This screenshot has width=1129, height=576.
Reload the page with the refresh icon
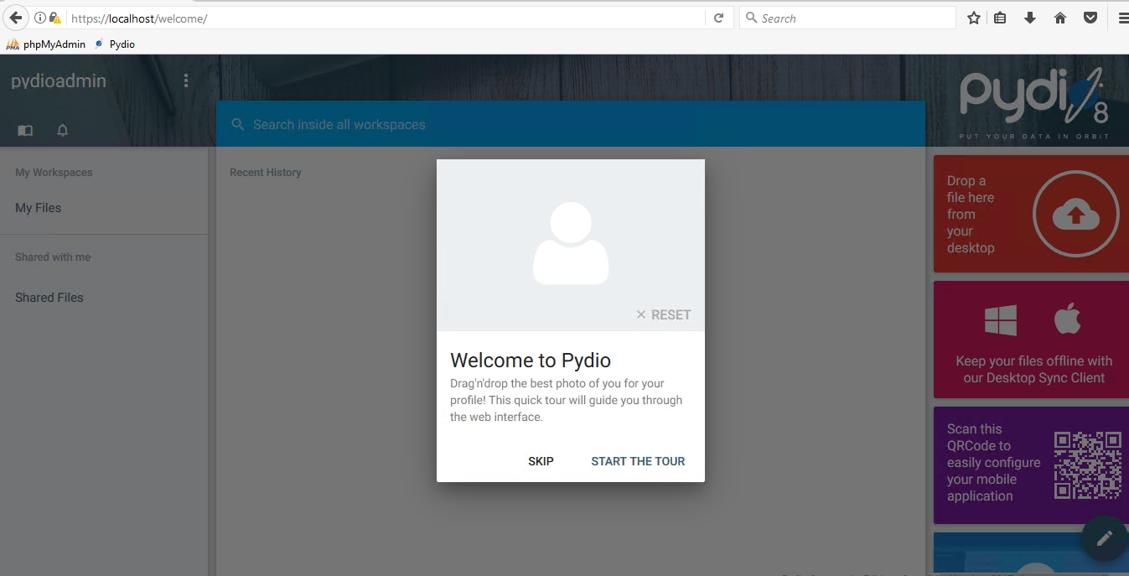pos(718,18)
